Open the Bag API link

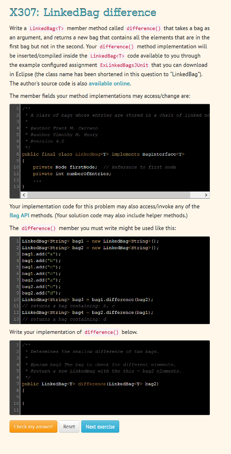tap(19, 215)
